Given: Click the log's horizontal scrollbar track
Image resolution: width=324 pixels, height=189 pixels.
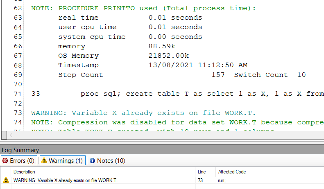Looking at the screenshot, I should [x=164, y=135].
